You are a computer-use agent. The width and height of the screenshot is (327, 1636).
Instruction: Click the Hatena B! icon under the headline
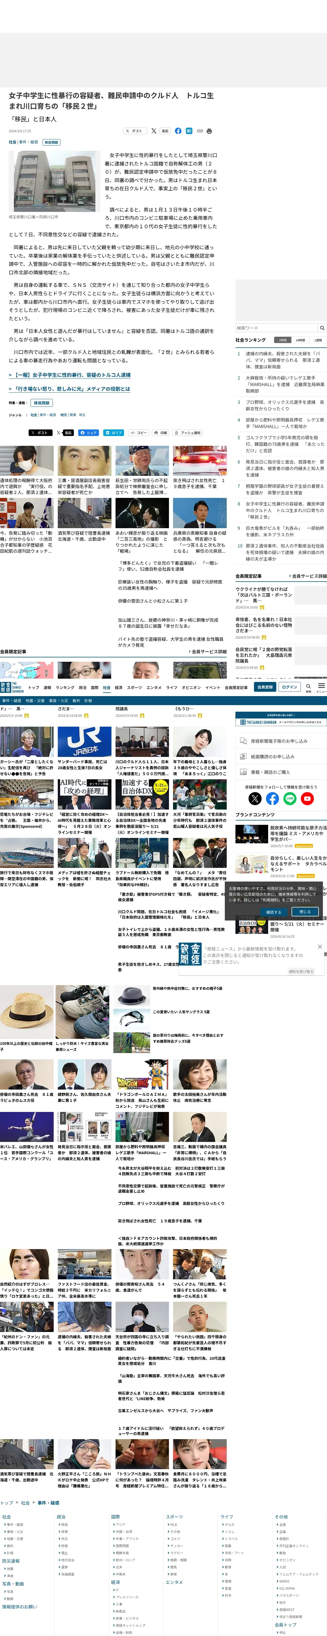pyautogui.click(x=189, y=131)
